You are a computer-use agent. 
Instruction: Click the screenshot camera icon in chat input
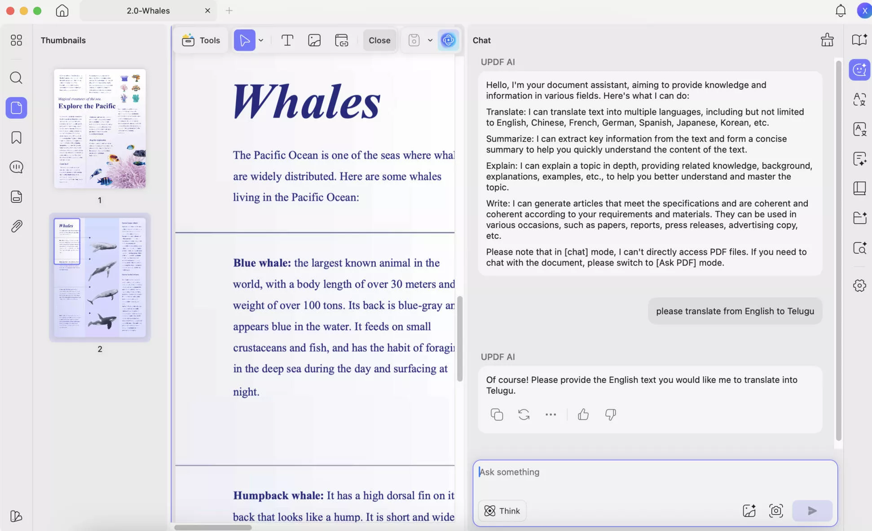[x=776, y=510]
